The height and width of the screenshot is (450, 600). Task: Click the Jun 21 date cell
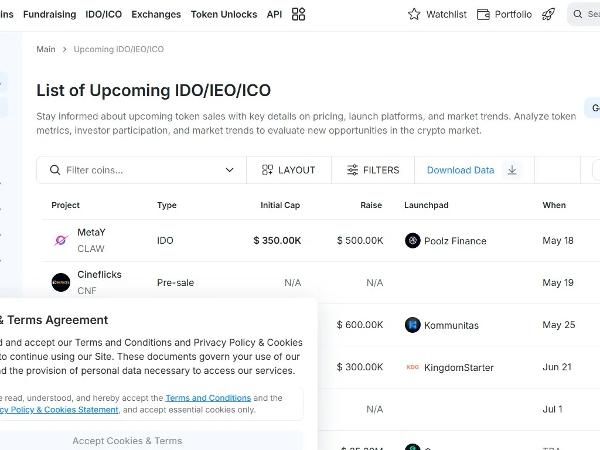tap(557, 367)
